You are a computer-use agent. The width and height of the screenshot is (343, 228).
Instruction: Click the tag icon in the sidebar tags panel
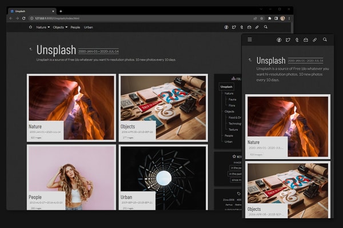(238, 194)
